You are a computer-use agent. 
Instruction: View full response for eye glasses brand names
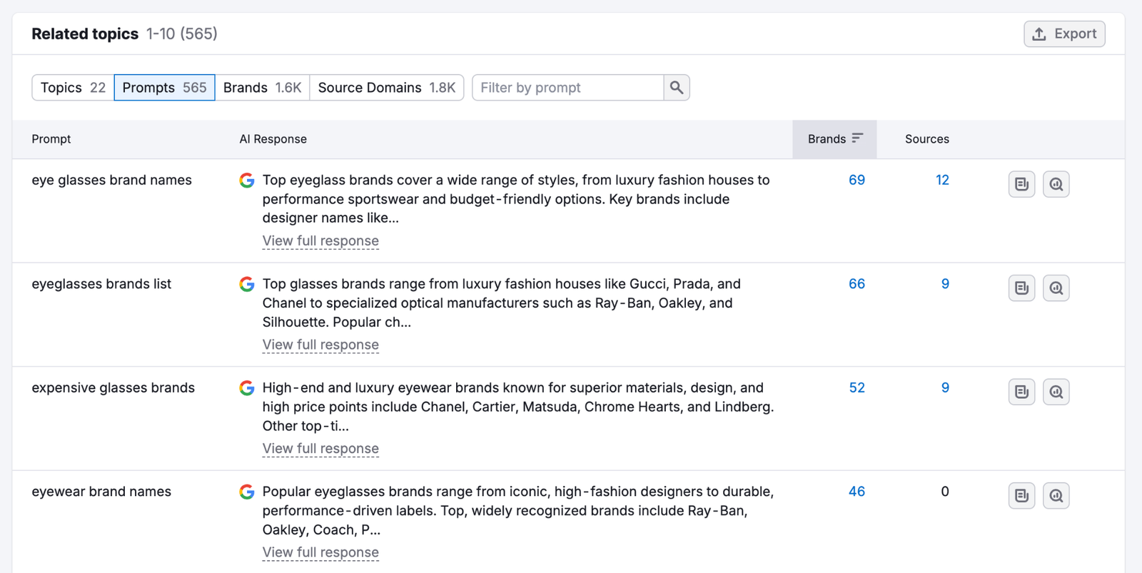click(320, 241)
